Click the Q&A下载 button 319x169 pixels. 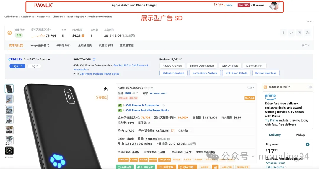tap(187, 167)
